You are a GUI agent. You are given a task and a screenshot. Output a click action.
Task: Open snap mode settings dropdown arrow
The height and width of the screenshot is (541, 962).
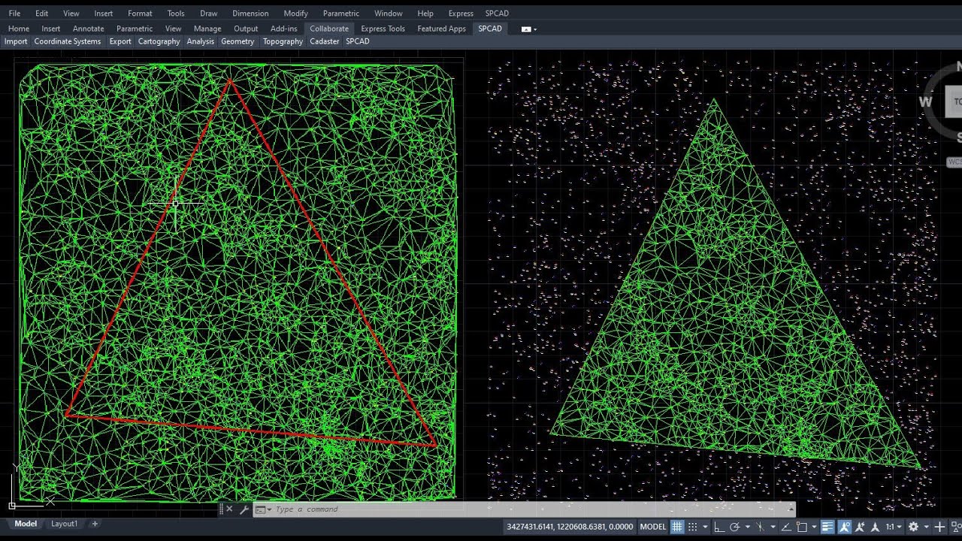705,527
